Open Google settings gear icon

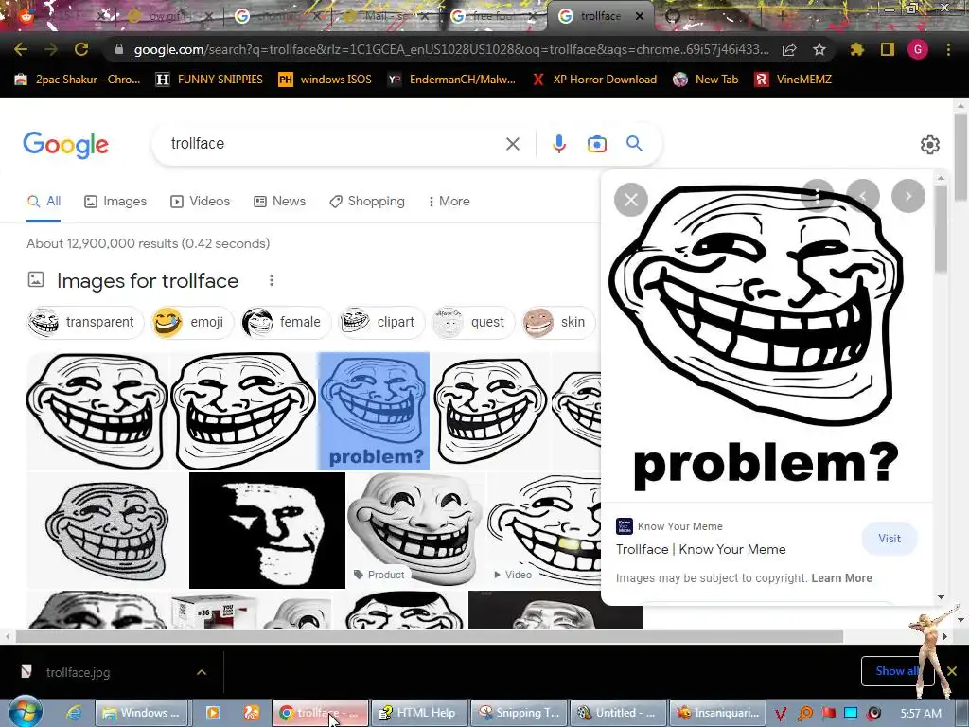[930, 145]
